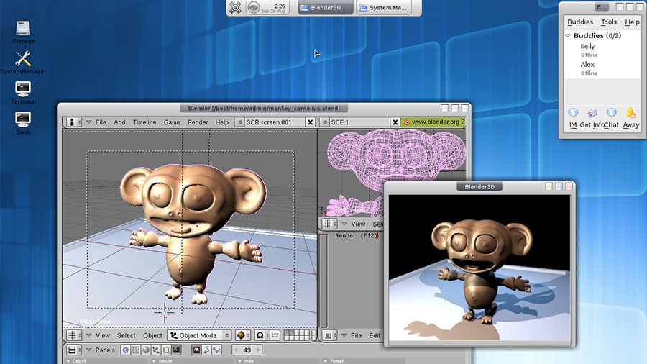Collapse menus triangle beside Panels

(x=88, y=350)
